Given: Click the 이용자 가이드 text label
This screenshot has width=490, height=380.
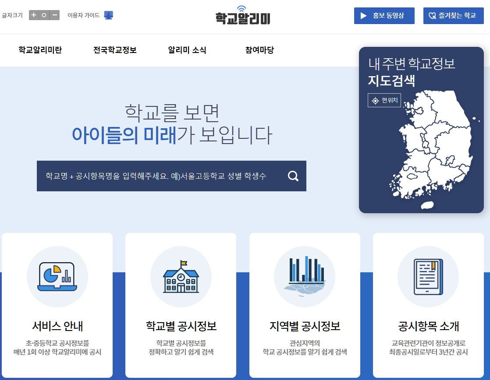Looking at the screenshot, I should click(83, 15).
